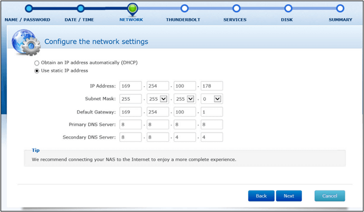Click Primary DNS Server fourth octet field
Viewport: 364px width, 212px height.
point(212,125)
